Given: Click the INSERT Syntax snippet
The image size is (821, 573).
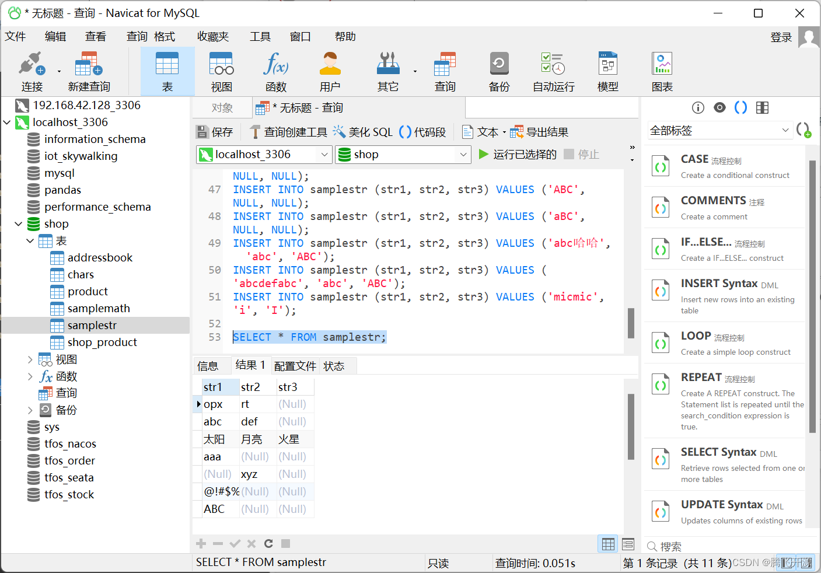Looking at the screenshot, I should [725, 296].
